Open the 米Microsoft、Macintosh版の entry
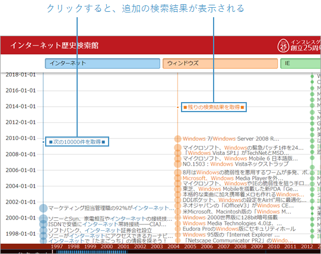The height and width of the screenshot is (254, 321). pyautogui.click(x=237, y=212)
